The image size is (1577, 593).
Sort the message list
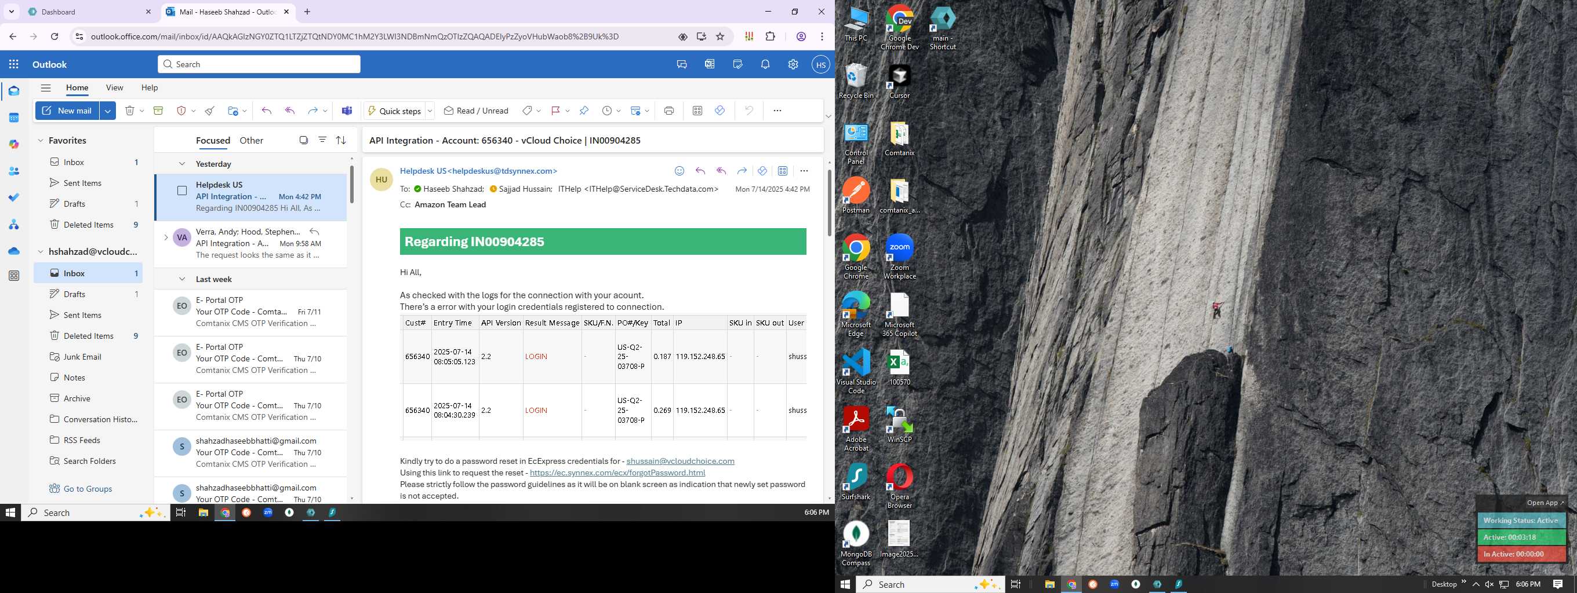tap(341, 140)
